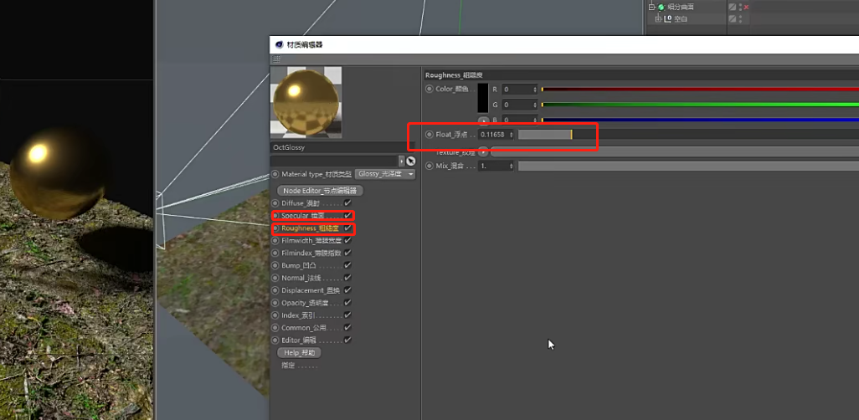Toggle the Normal channel checkbox

point(347,278)
